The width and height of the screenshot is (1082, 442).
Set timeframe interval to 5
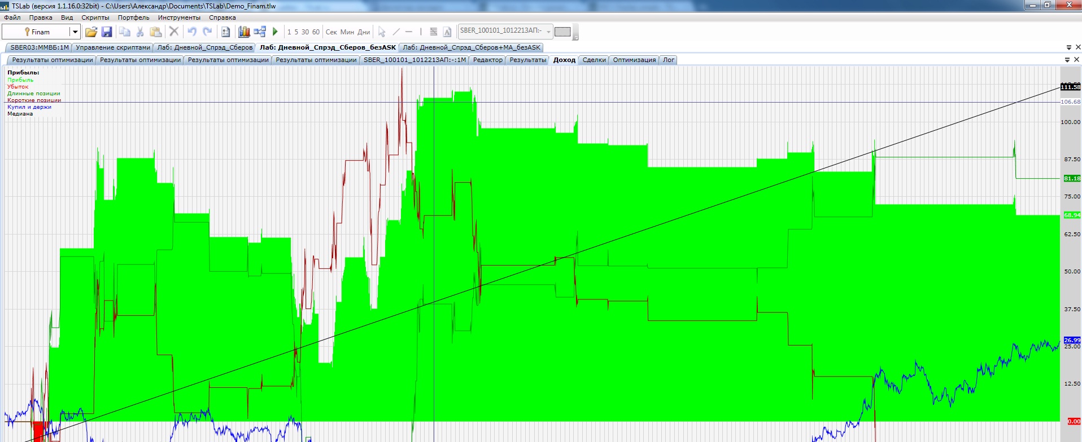click(296, 32)
